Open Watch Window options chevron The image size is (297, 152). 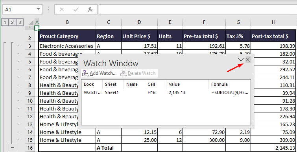click(241, 60)
